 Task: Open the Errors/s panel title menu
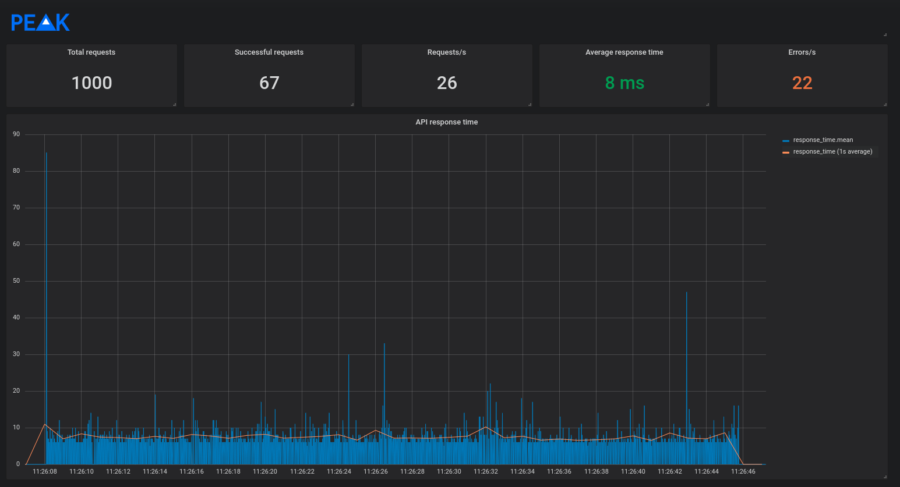coord(802,52)
